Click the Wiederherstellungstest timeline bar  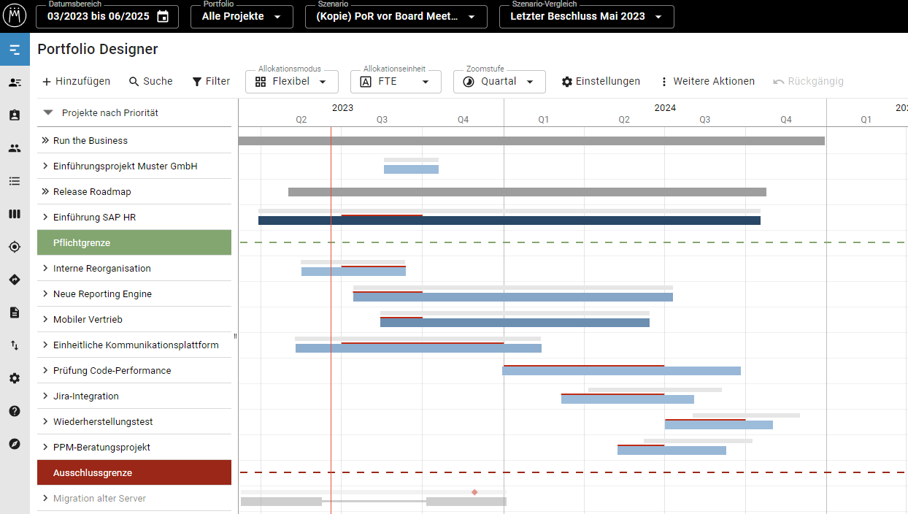pos(719,425)
